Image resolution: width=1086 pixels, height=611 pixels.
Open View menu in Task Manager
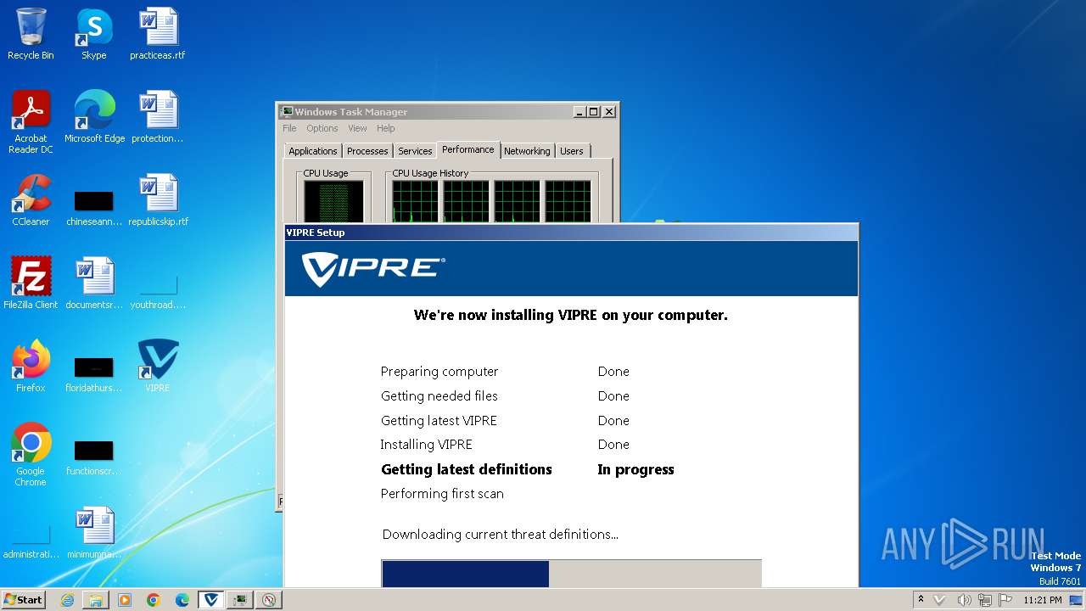tap(357, 129)
